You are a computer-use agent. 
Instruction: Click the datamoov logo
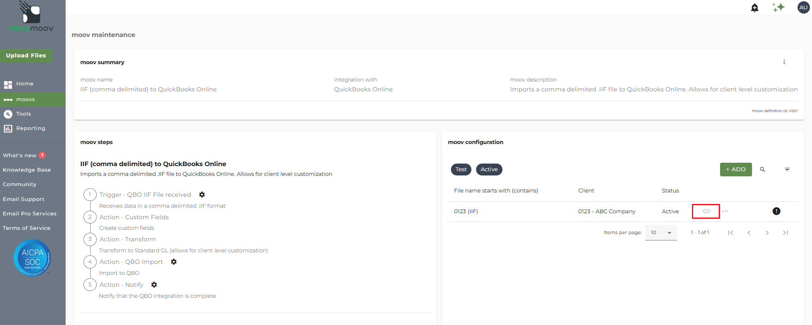[32, 17]
